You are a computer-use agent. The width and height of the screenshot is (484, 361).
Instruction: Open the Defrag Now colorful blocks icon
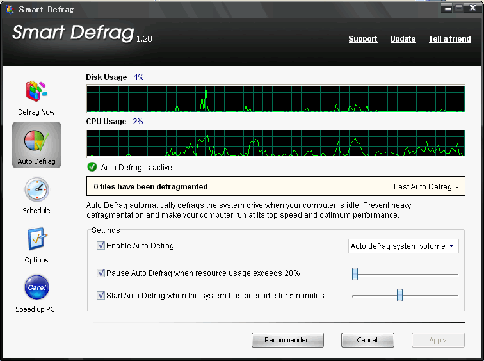[x=36, y=91]
